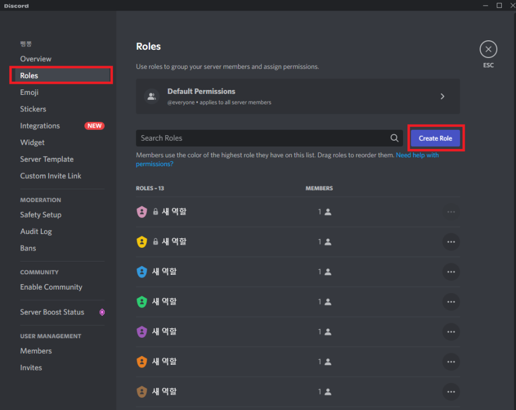This screenshot has width=516, height=410.
Task: Open the Default Permissions chevron arrow
Action: coord(442,97)
